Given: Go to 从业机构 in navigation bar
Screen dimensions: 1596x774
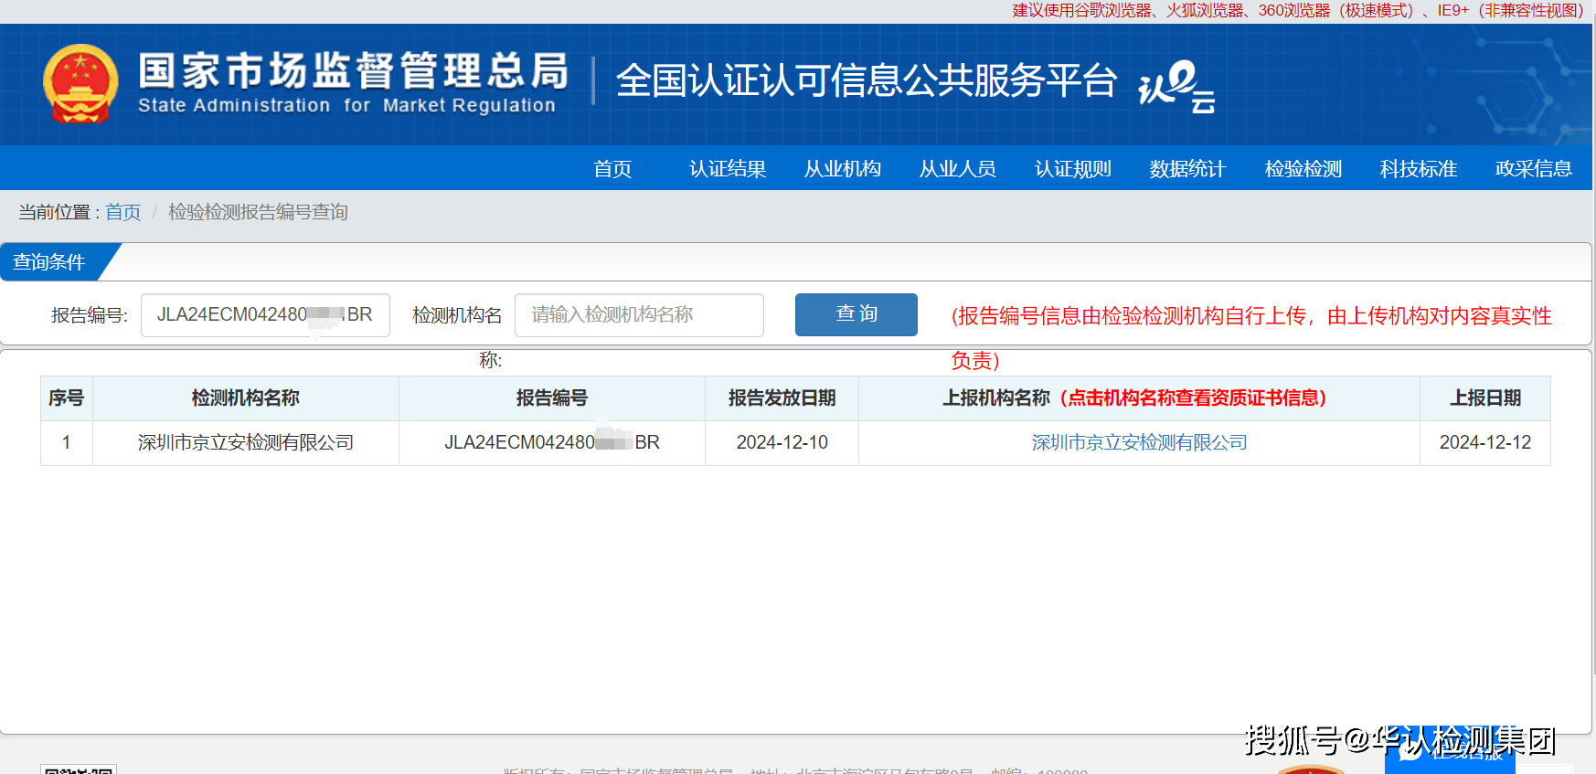Looking at the screenshot, I should click(843, 169).
